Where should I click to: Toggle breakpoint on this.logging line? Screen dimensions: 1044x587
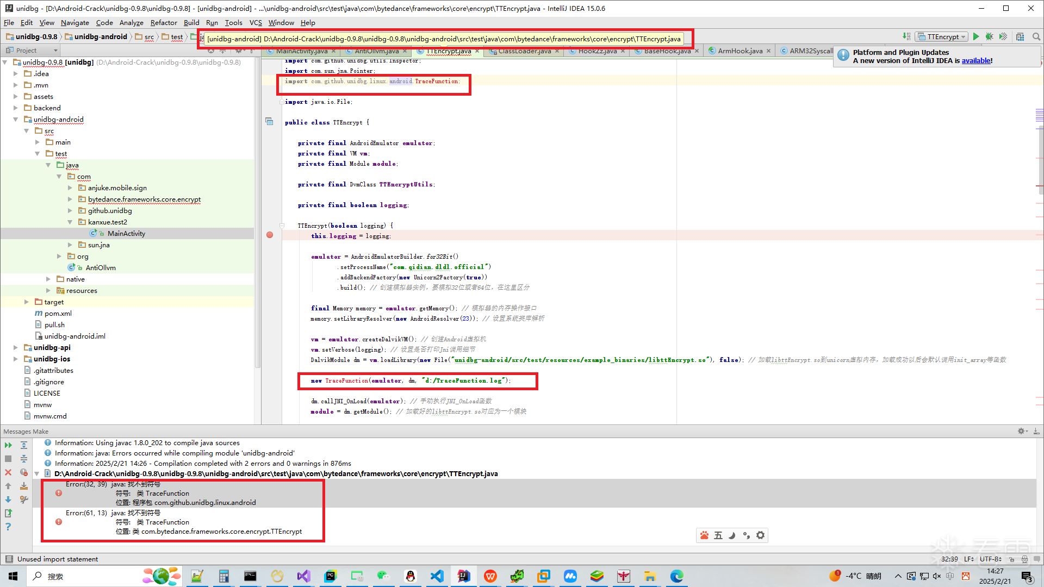coord(270,235)
